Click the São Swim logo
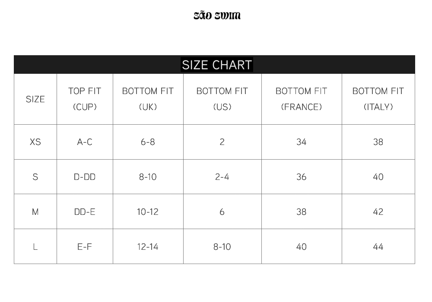The width and height of the screenshot is (432, 302). point(217,16)
